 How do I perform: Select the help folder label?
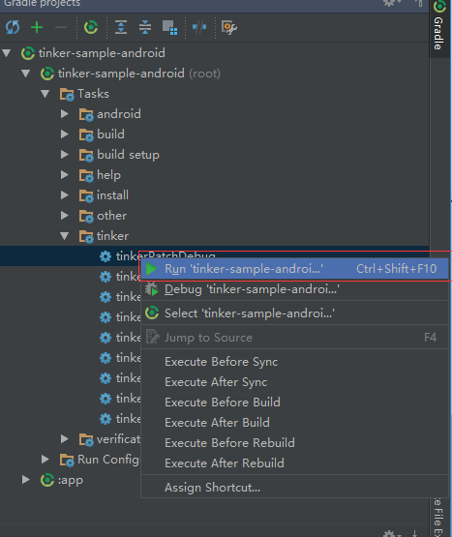108,175
